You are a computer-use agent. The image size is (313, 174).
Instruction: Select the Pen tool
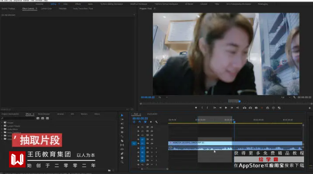[122, 154]
